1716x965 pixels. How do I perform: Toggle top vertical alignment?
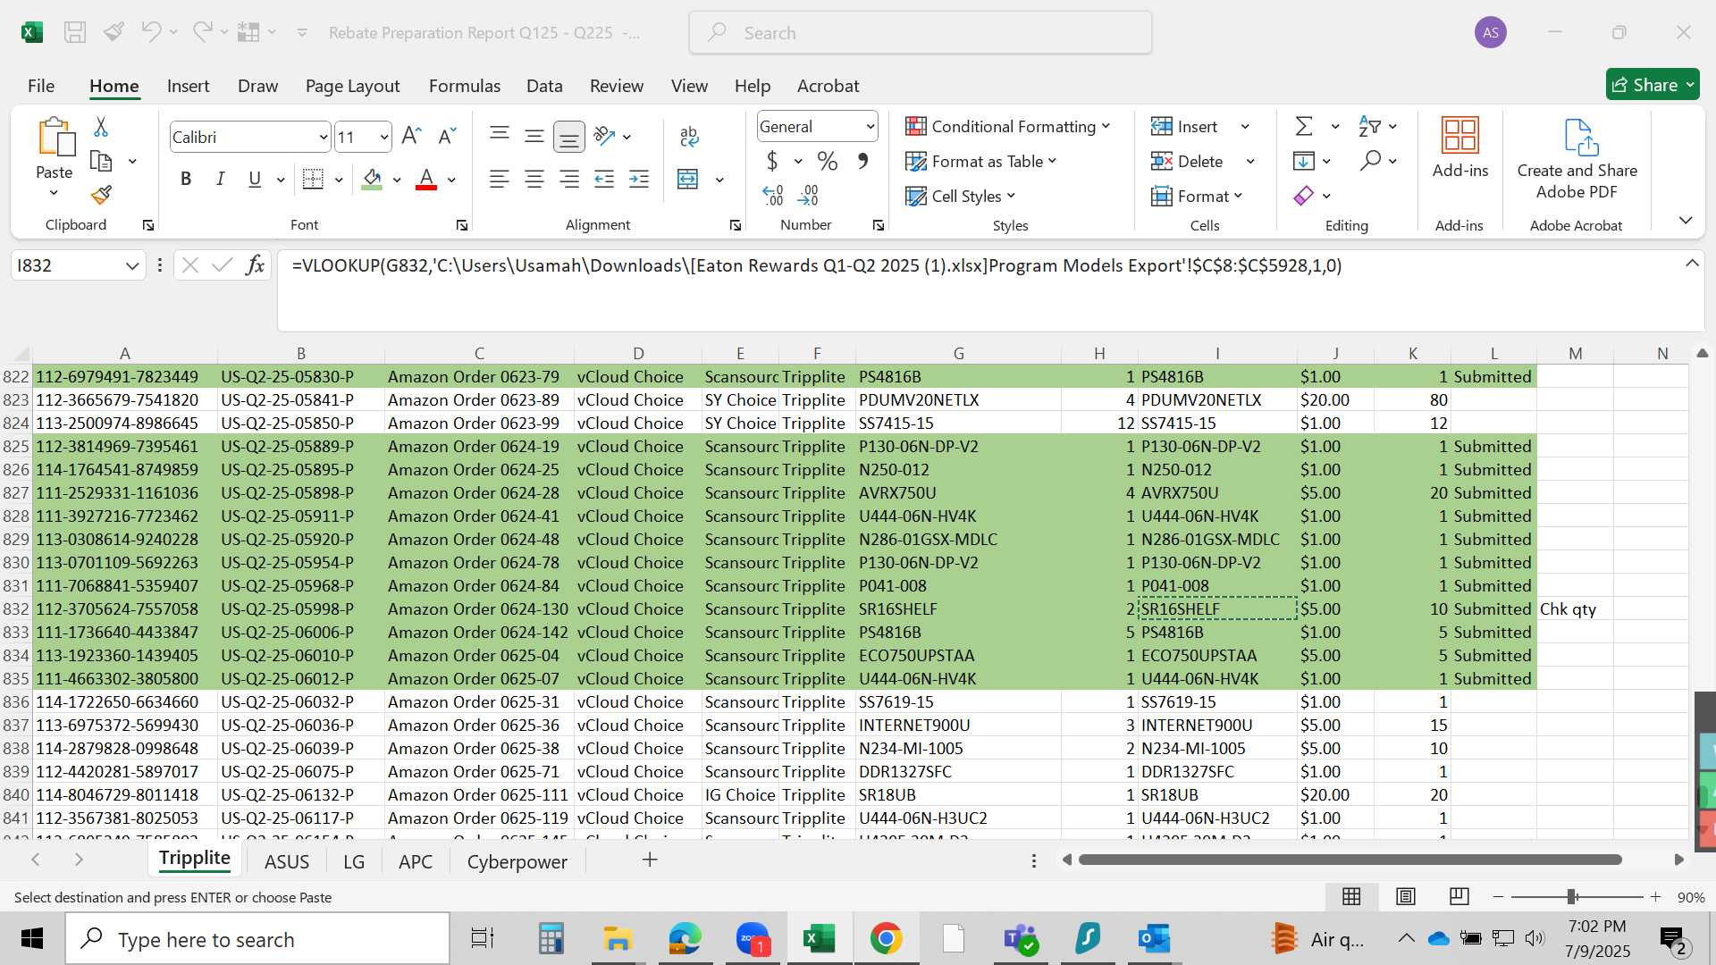500,136
